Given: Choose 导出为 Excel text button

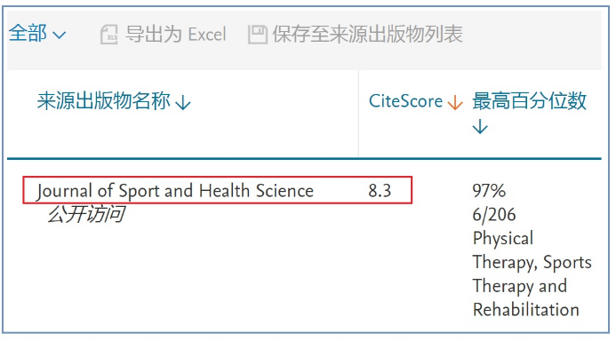Looking at the screenshot, I should (x=176, y=34).
